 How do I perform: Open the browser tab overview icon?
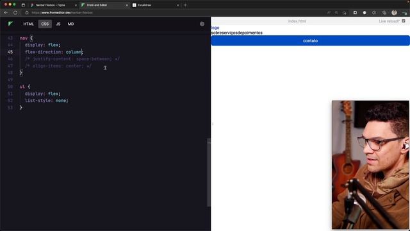click(23, 5)
